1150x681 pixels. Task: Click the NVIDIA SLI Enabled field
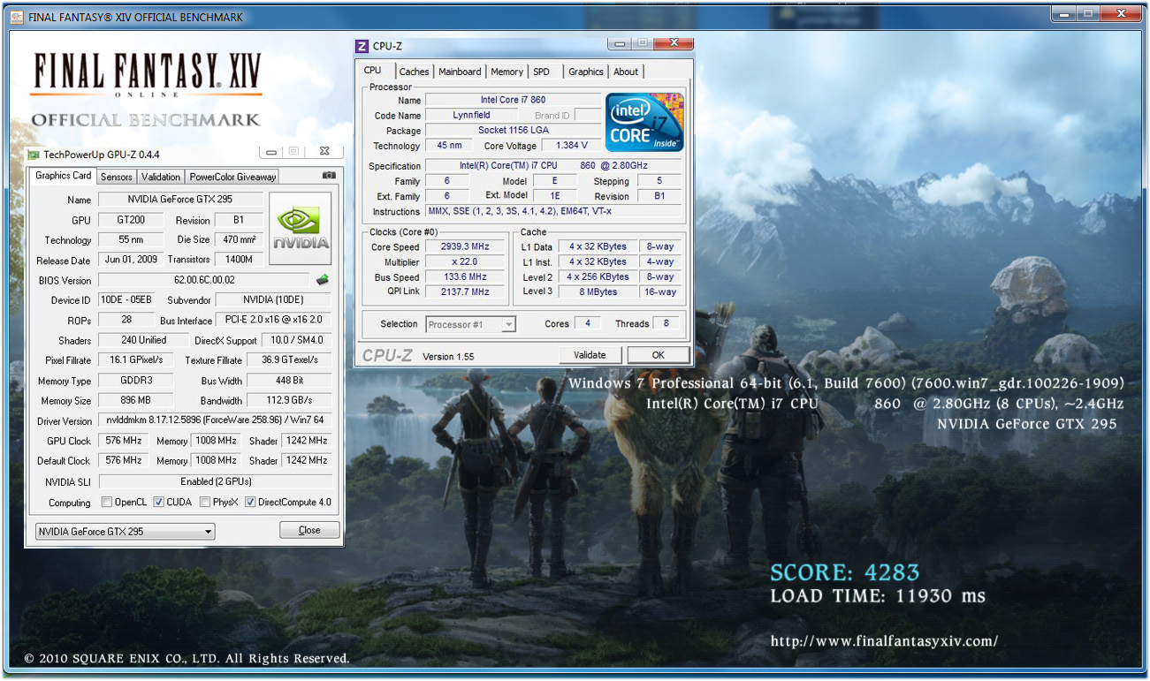(x=216, y=481)
